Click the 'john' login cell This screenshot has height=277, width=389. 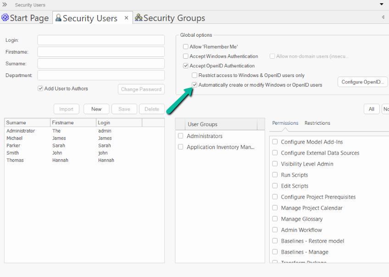tap(103, 153)
